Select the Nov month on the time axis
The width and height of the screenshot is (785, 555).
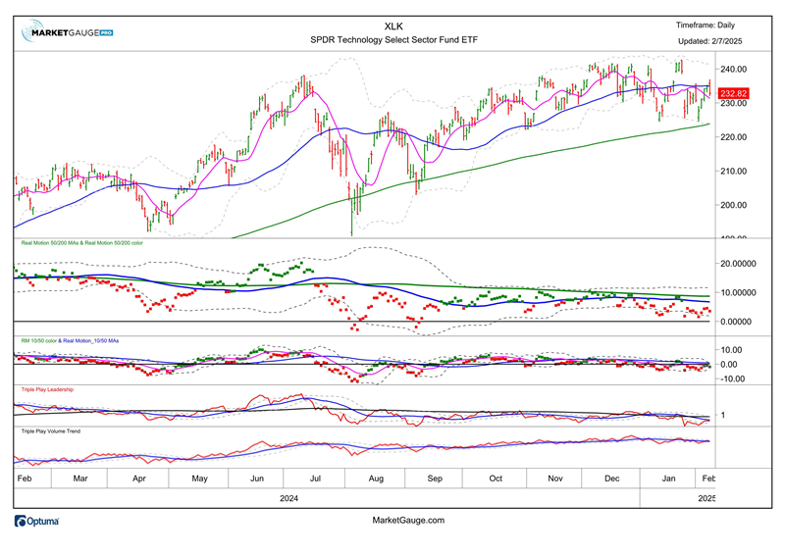point(554,478)
